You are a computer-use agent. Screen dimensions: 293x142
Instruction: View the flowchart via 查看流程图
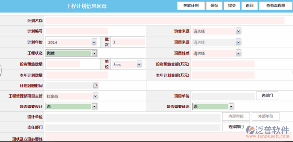[276, 6]
